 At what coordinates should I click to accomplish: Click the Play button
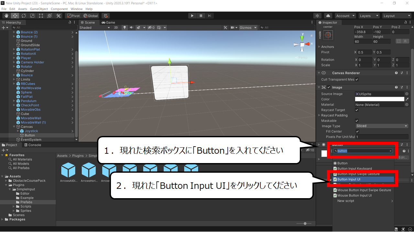(192, 15)
